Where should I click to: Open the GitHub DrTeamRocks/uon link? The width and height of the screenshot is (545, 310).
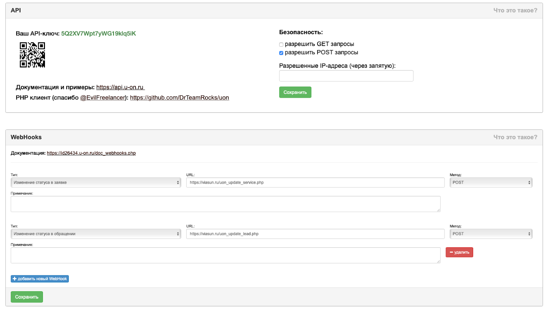(x=179, y=98)
